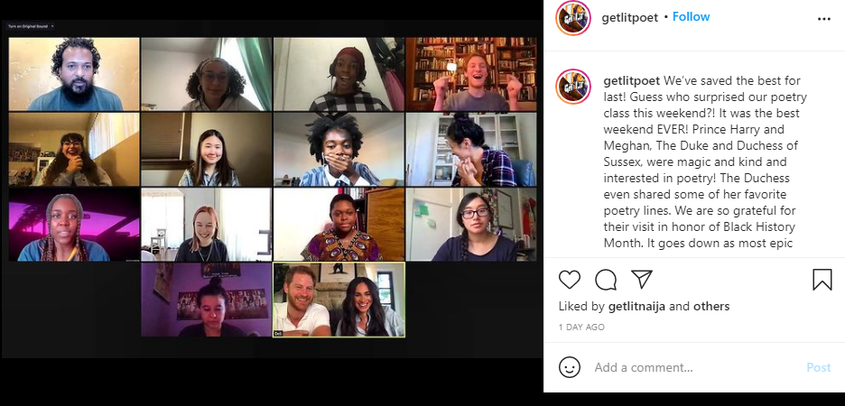Save the post with the bookmark icon

pos(822,280)
